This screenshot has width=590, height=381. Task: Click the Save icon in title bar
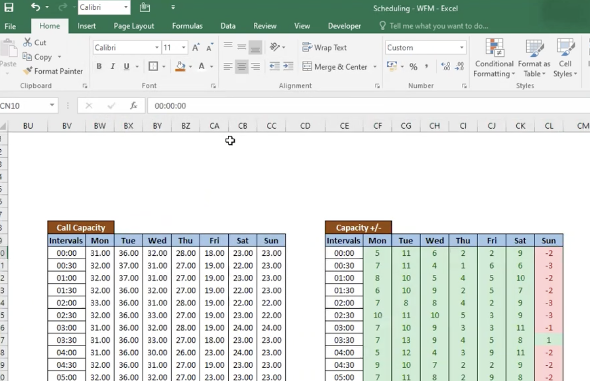pos(9,7)
